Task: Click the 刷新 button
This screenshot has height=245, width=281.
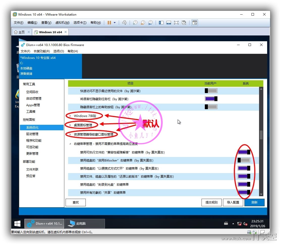Action: point(255,202)
